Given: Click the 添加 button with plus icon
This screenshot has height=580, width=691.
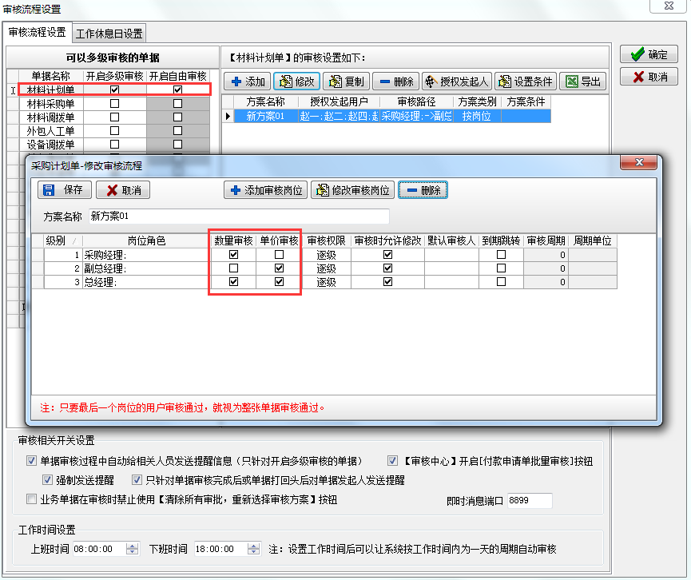Looking at the screenshot, I should pyautogui.click(x=247, y=81).
